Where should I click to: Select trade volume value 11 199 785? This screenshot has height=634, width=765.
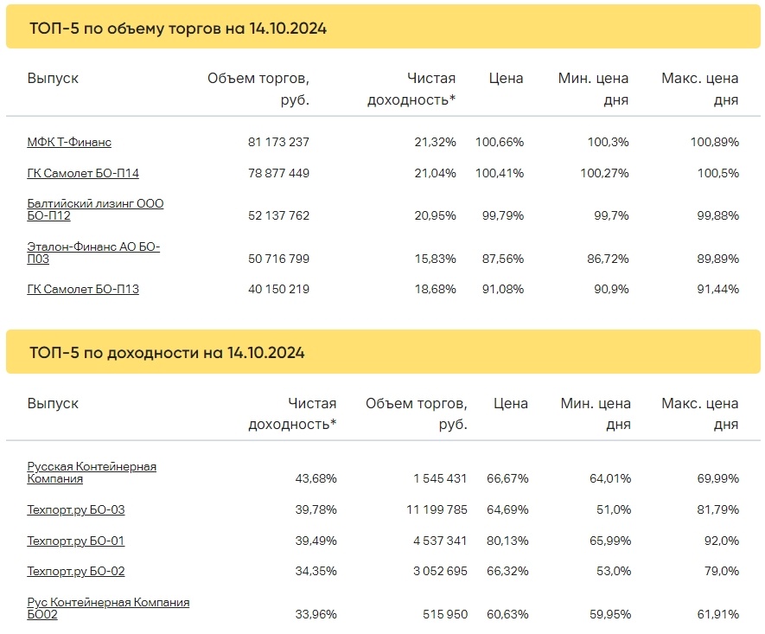pyautogui.click(x=437, y=510)
